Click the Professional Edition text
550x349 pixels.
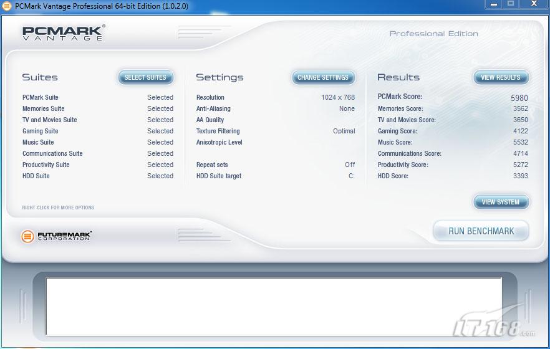click(x=434, y=34)
